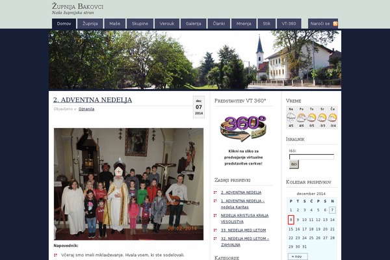Click Tuesday (To) weather icon
The height and width of the screenshot is (260, 390).
(311, 117)
